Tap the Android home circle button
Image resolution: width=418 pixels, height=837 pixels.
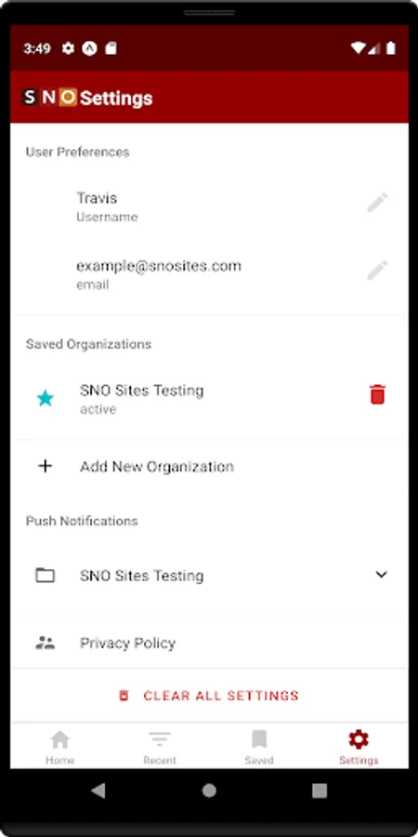point(209,790)
